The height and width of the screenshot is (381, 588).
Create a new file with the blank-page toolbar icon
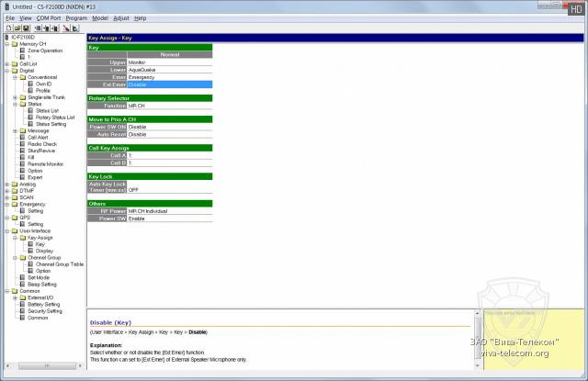tap(9, 28)
